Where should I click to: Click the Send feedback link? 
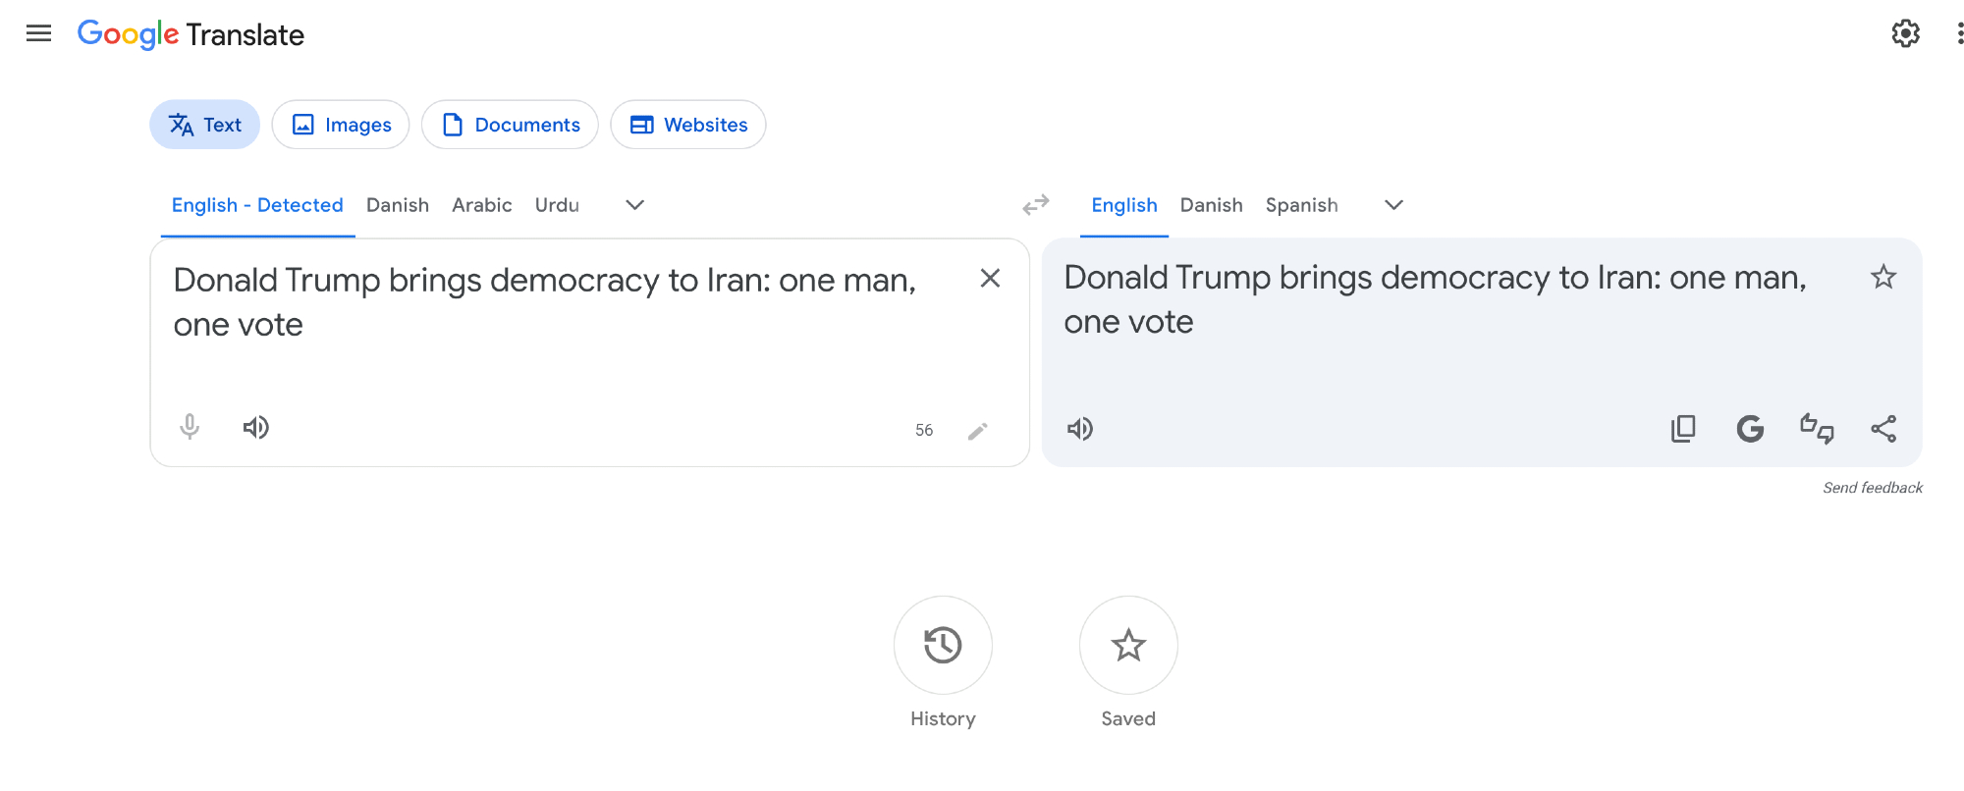[x=1872, y=488]
